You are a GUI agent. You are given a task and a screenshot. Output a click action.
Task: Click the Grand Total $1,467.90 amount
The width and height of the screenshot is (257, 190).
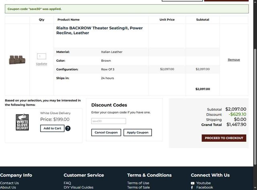(236, 124)
